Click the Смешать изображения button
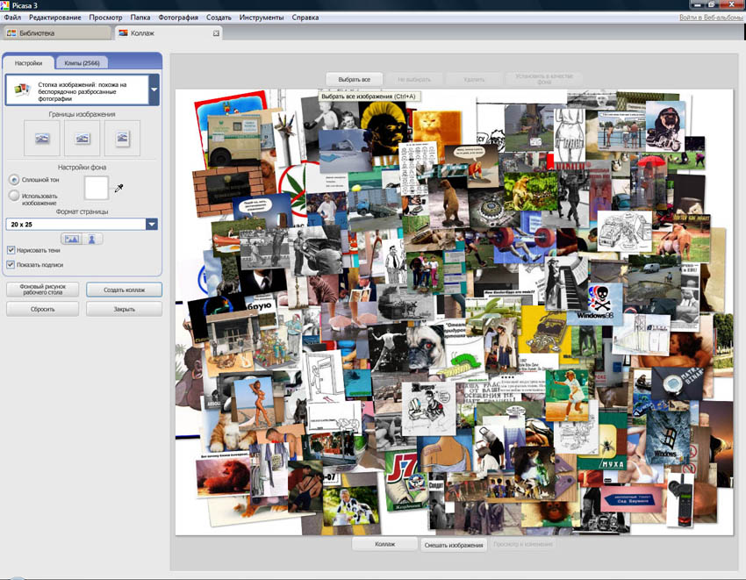Viewport: 746px width, 580px height. point(454,545)
